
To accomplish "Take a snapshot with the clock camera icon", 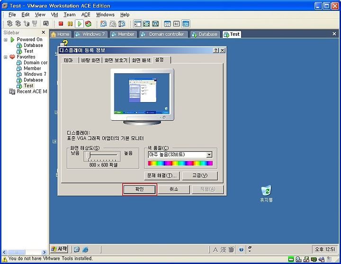I will [x=104, y=24].
